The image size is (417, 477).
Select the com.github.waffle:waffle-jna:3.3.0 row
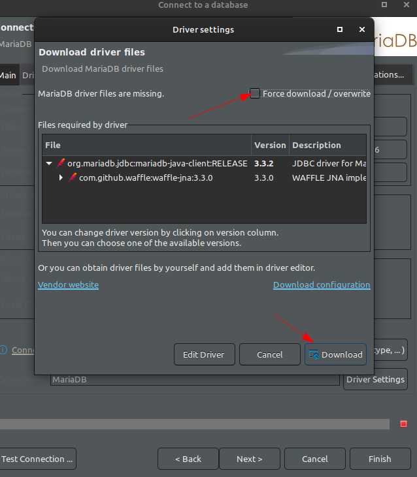(204, 177)
